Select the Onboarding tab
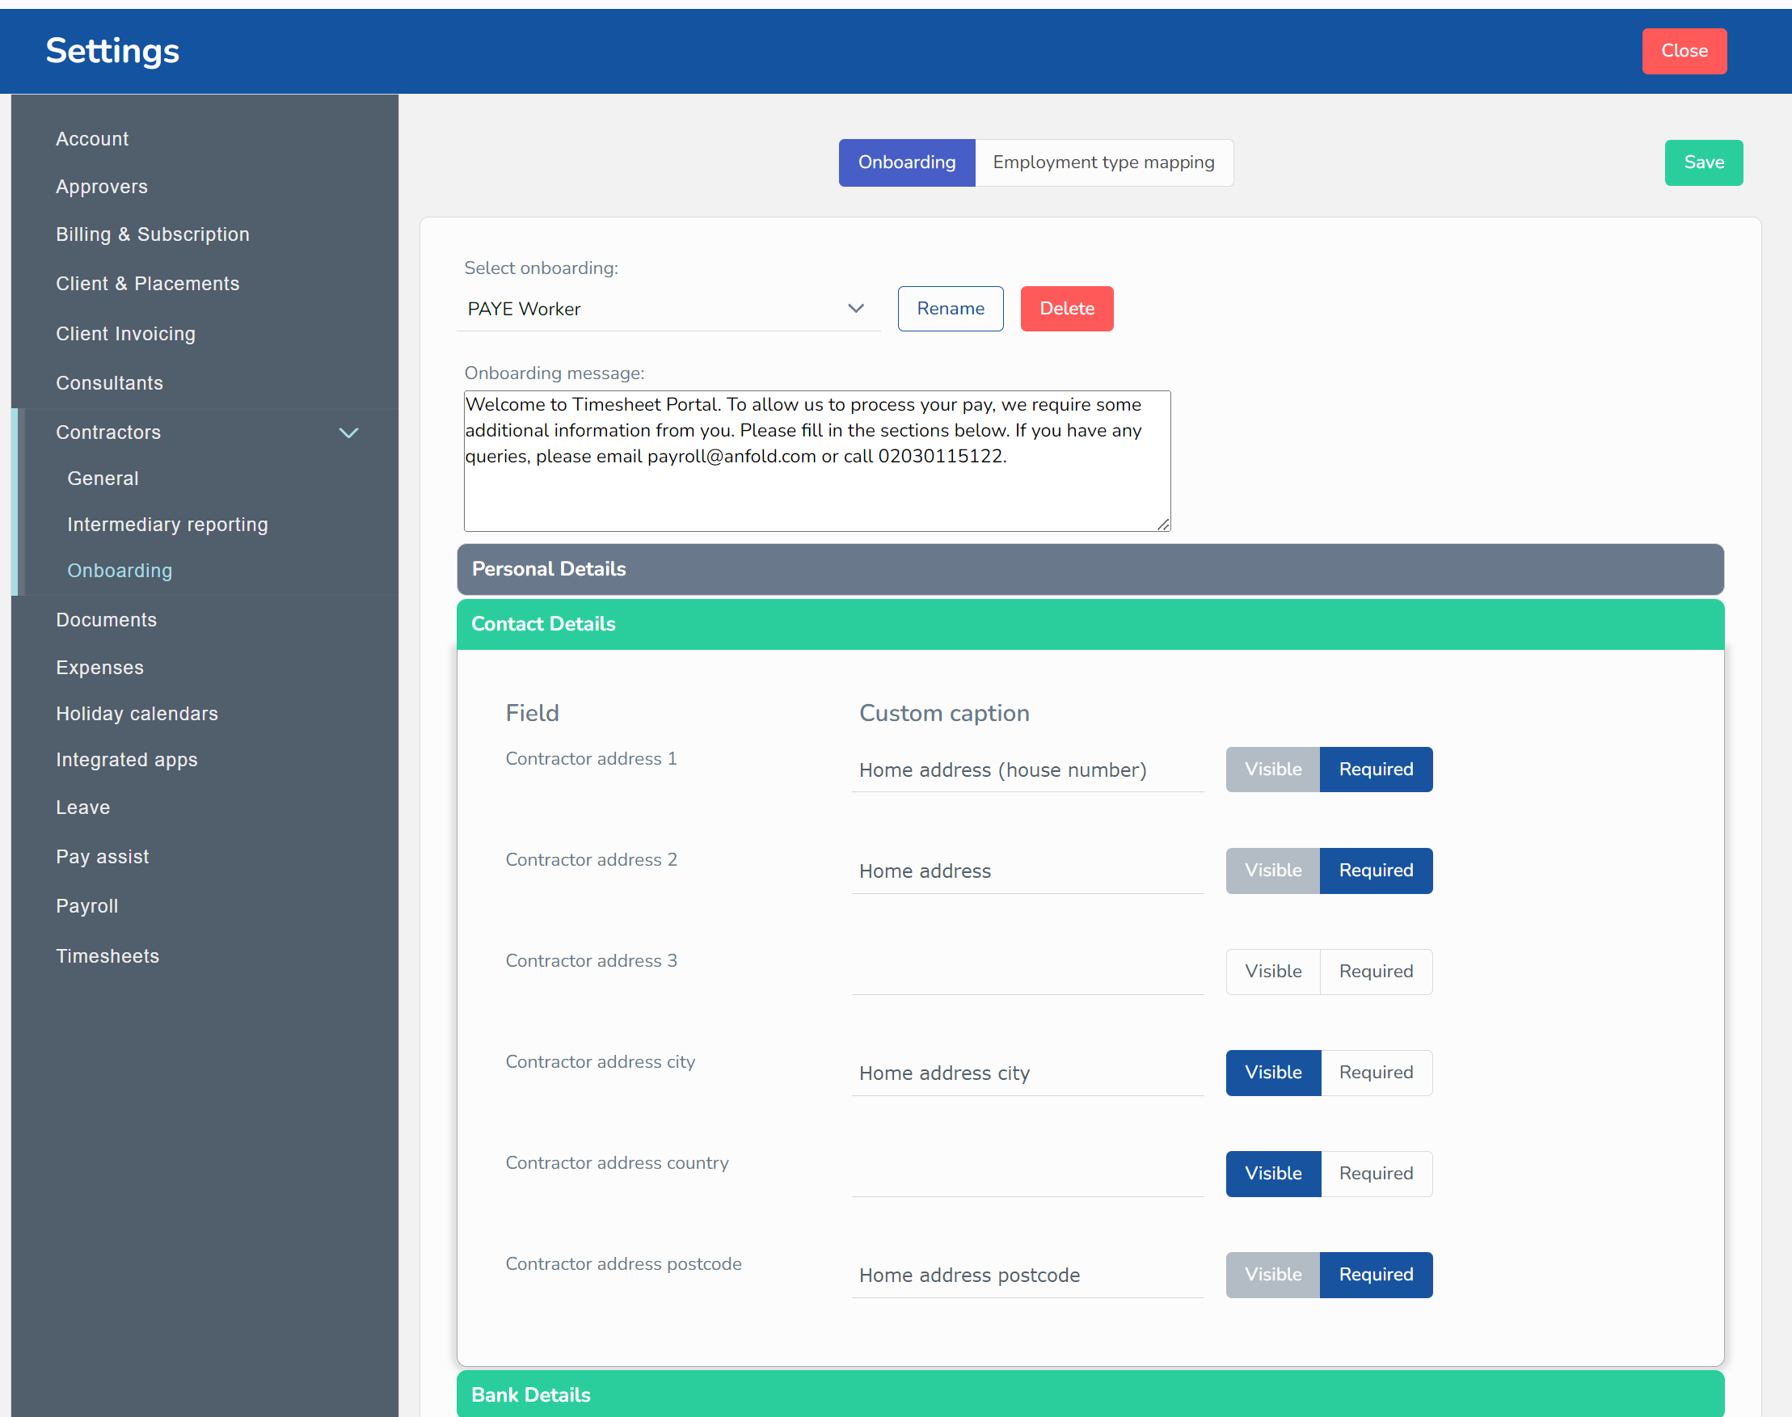This screenshot has width=1792, height=1417. click(x=907, y=162)
